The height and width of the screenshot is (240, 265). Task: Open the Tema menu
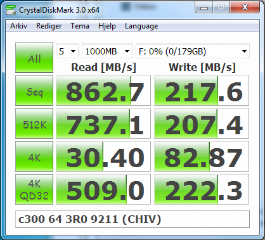coord(80,26)
